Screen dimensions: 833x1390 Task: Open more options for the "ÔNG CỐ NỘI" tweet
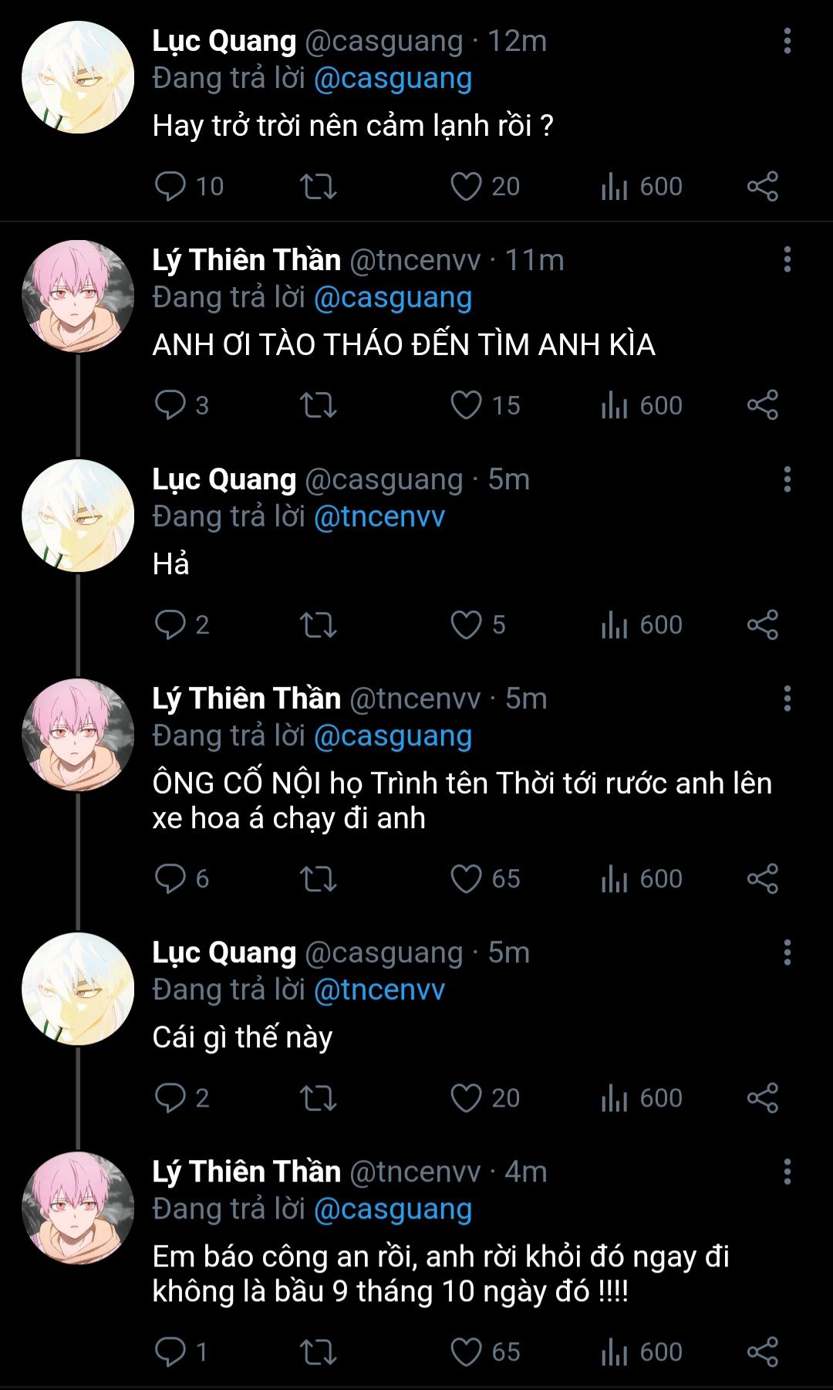click(x=787, y=698)
